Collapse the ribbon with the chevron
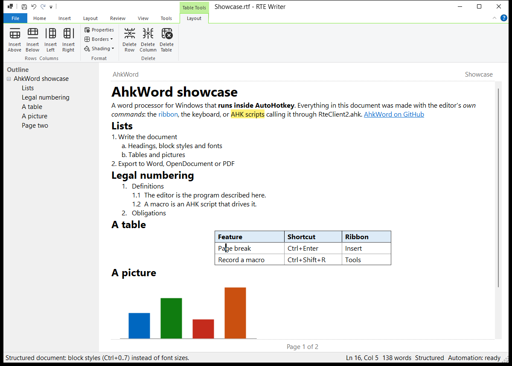Screen dimensions: 512x366 pyautogui.click(x=495, y=18)
